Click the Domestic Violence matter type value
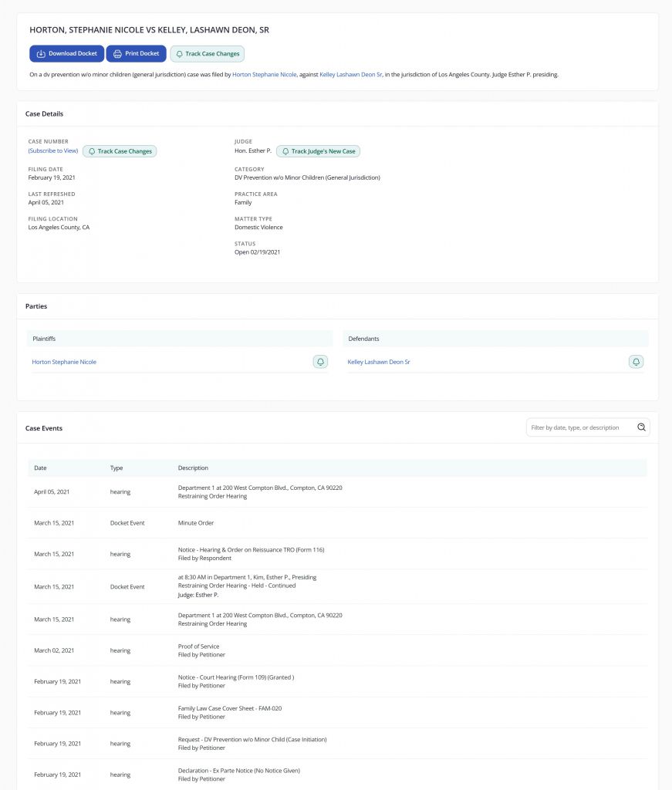Image resolution: width=672 pixels, height=790 pixels. pos(258,228)
